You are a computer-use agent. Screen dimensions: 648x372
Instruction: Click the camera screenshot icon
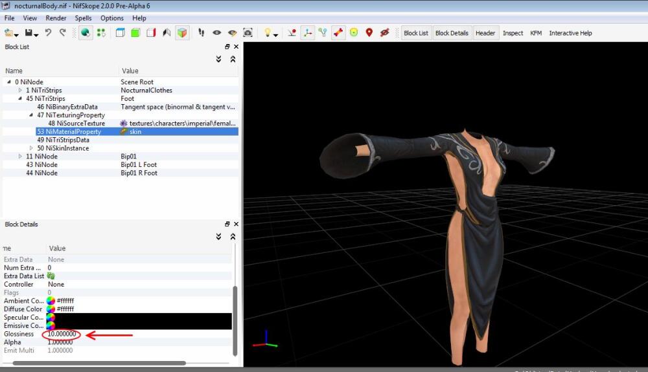click(x=248, y=32)
